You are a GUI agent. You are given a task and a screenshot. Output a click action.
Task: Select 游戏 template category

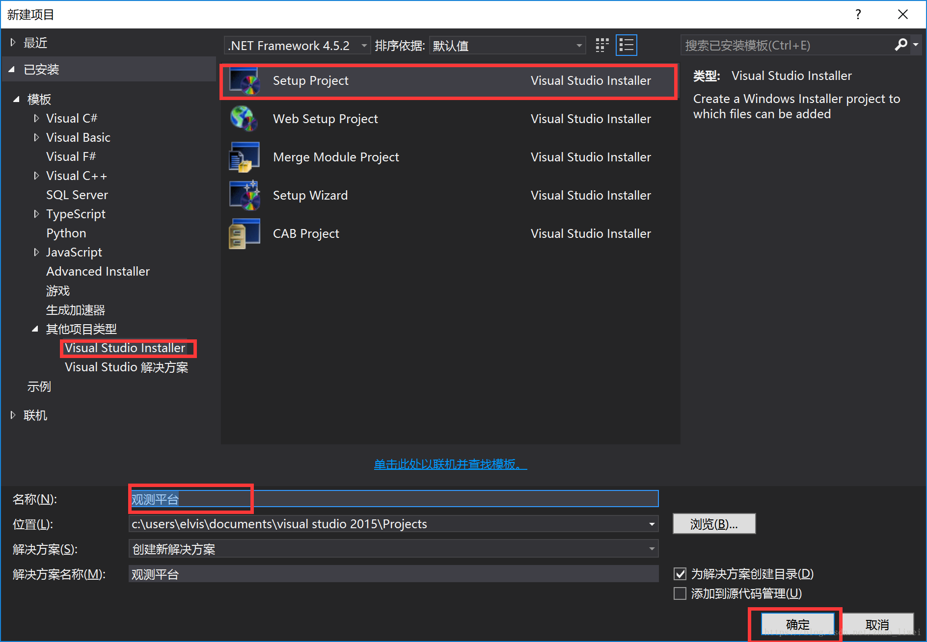(58, 291)
